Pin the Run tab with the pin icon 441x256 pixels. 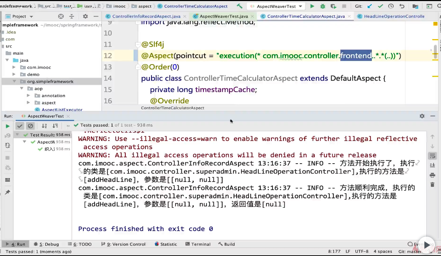pos(7,192)
